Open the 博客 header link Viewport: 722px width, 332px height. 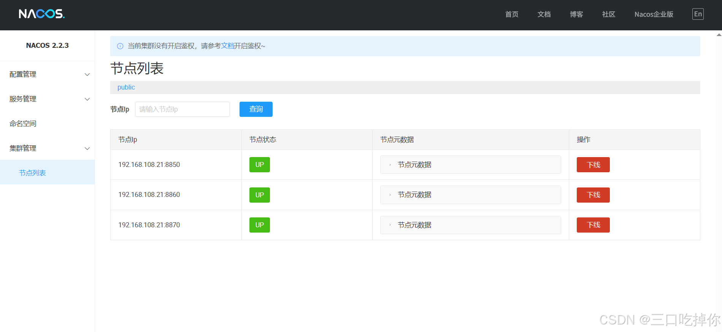click(x=576, y=14)
